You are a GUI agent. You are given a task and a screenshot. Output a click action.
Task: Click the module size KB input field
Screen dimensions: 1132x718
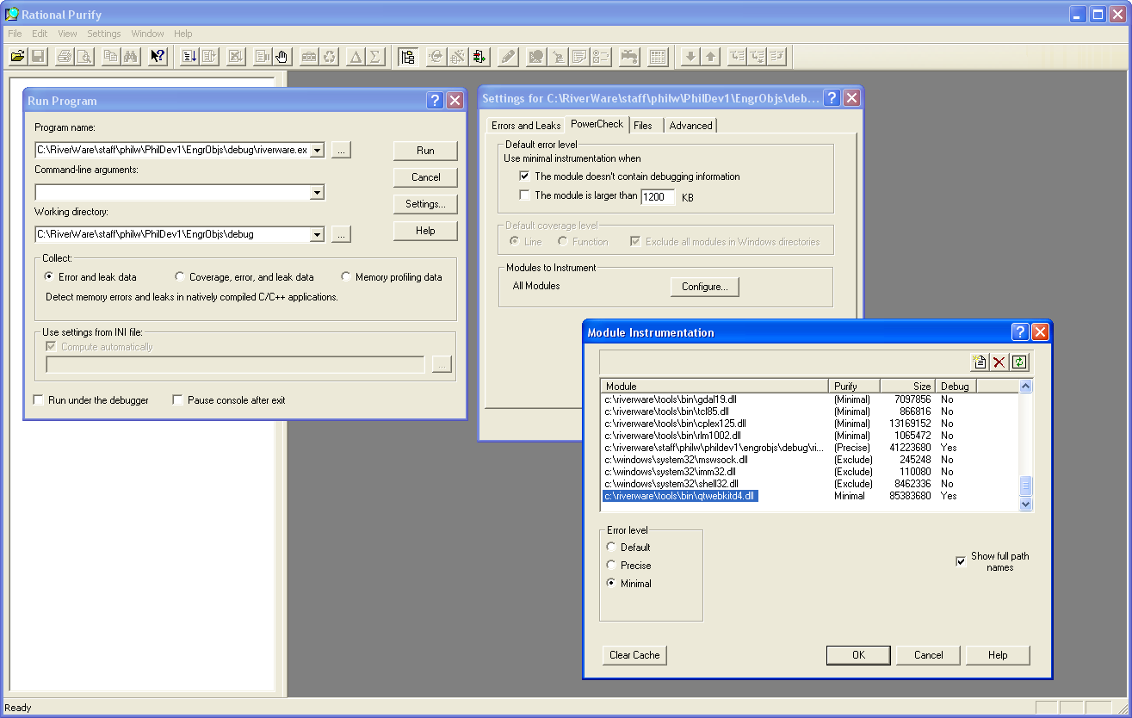tap(658, 196)
